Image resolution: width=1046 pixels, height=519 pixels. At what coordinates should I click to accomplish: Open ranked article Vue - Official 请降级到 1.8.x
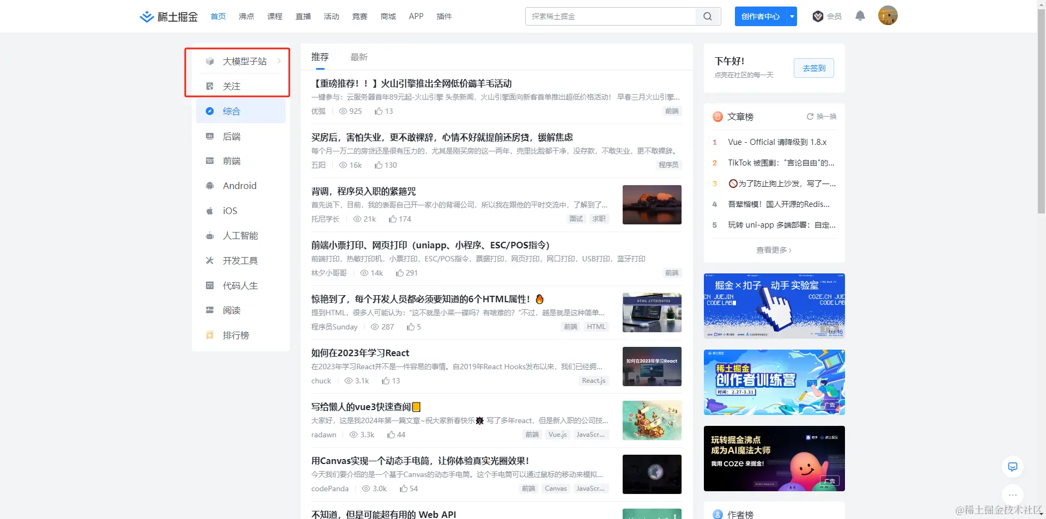pyautogui.click(x=777, y=142)
